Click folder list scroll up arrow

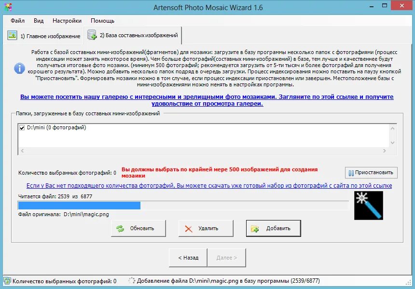point(392,128)
